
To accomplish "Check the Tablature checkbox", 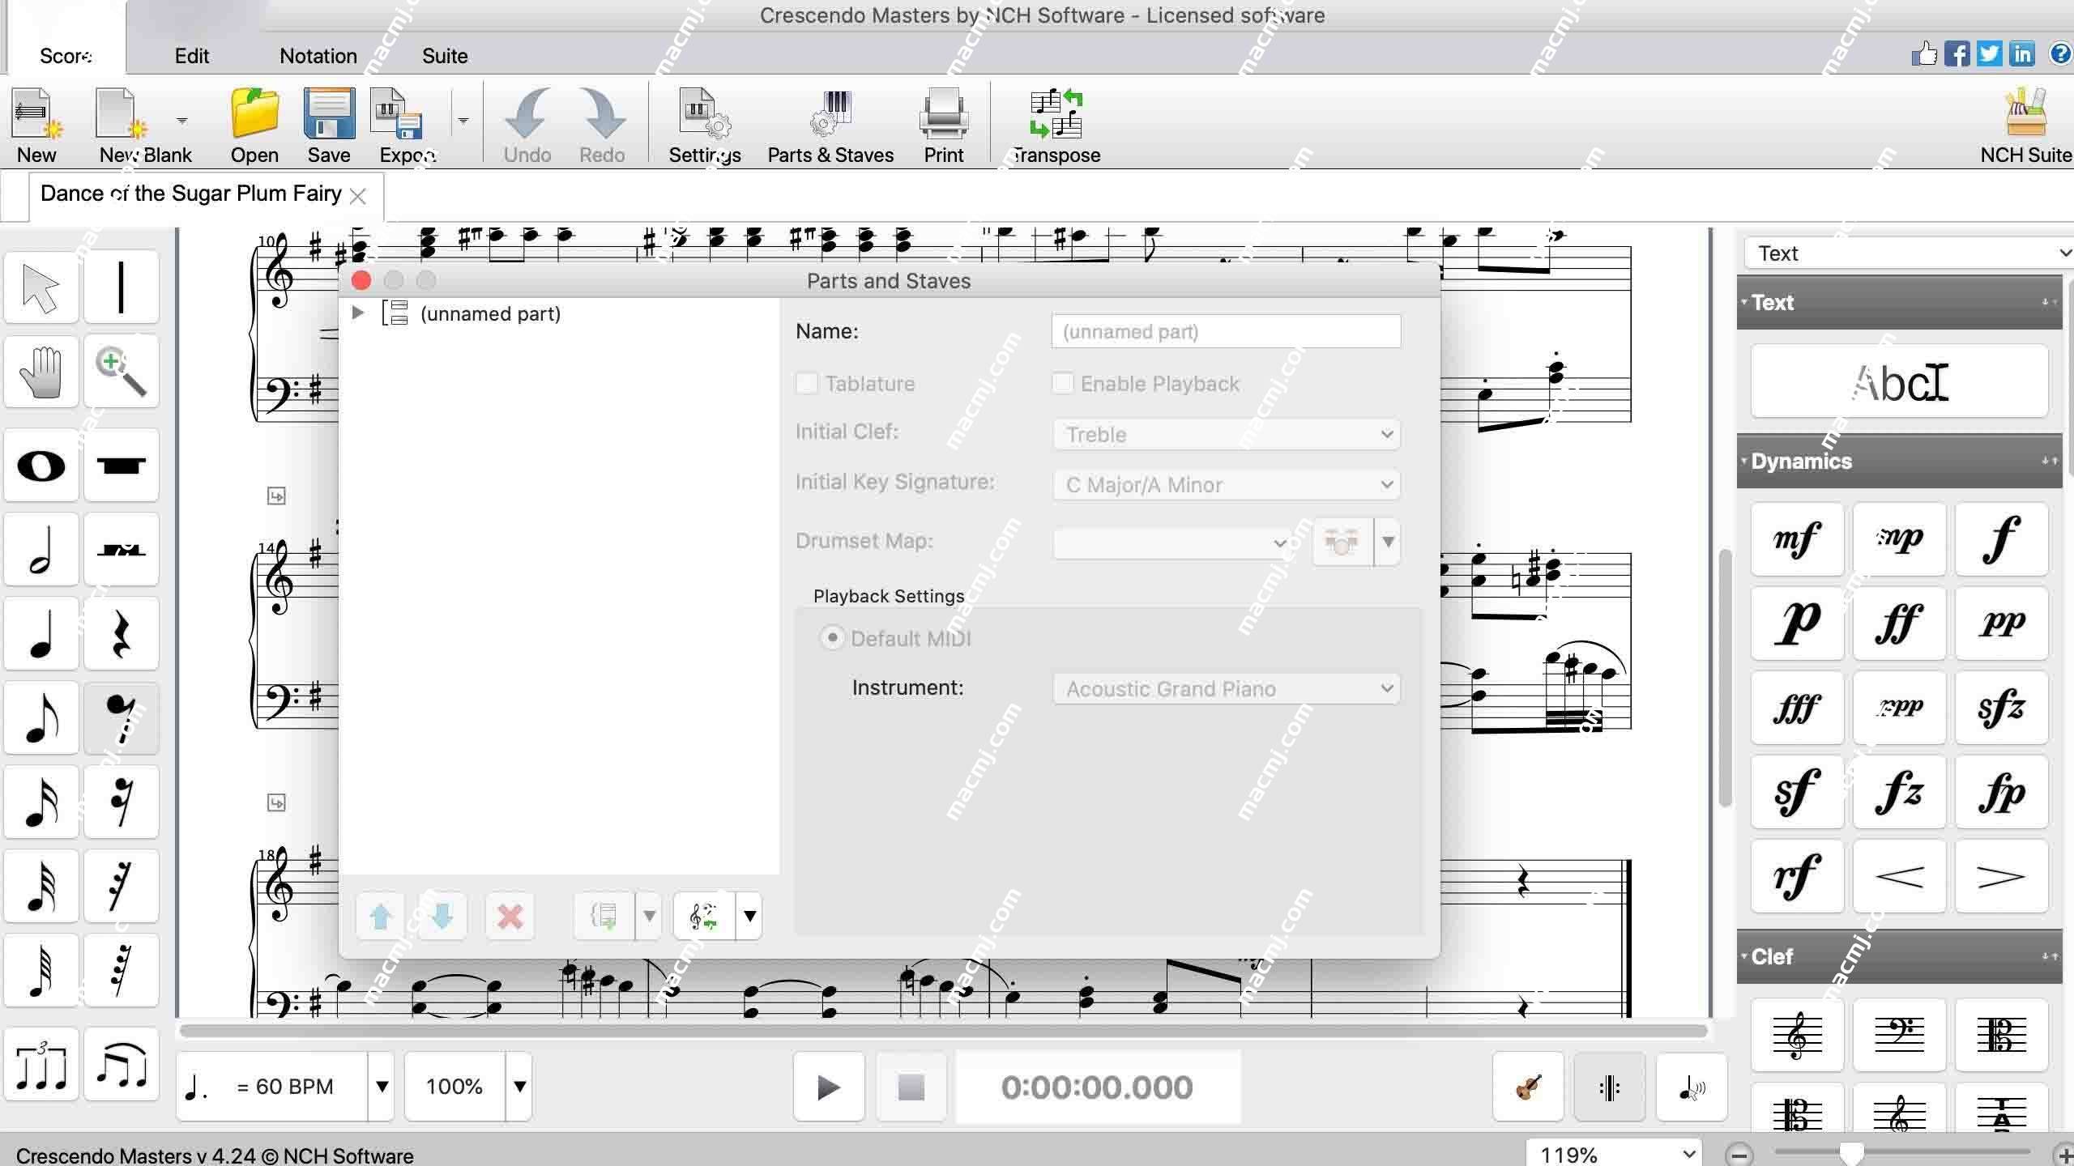I will point(807,383).
